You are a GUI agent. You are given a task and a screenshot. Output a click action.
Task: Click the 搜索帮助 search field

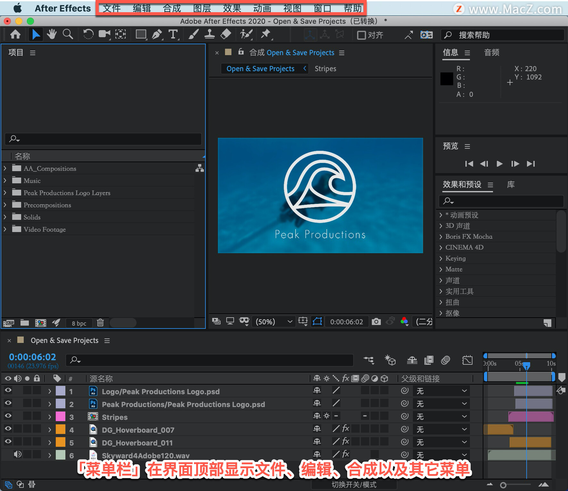(503, 35)
